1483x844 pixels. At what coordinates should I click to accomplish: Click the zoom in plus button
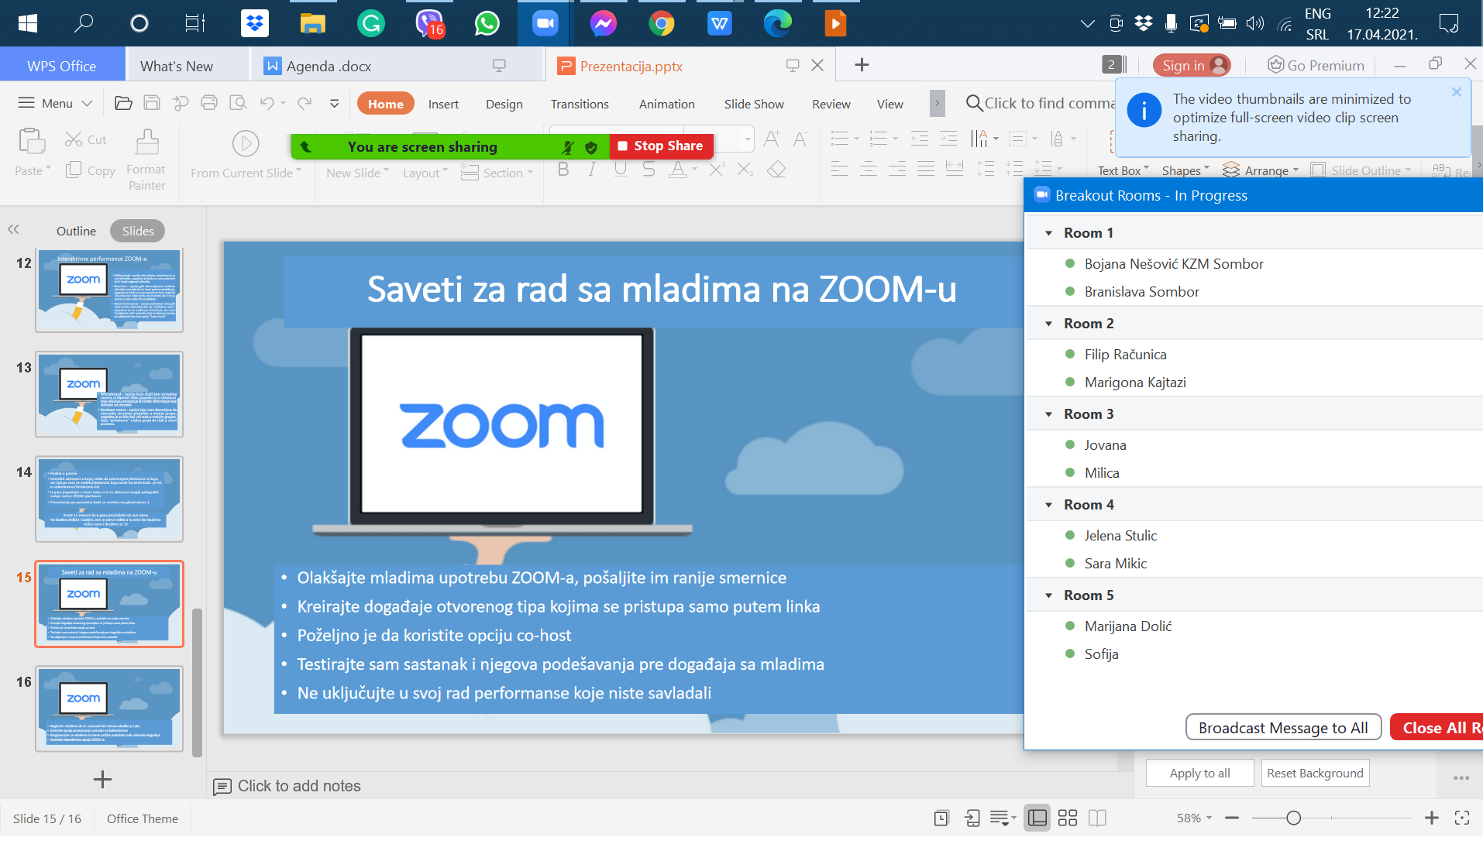[x=1432, y=818]
